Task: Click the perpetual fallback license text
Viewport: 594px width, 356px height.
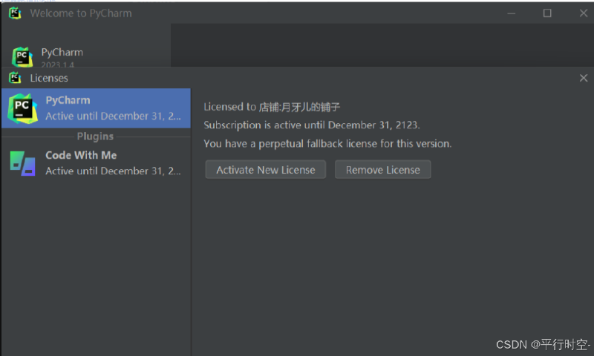Action: (x=327, y=144)
